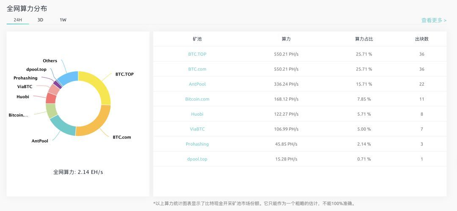Click the 106.99 PH/s hashrate cell
Screen dimensions: 457x211
click(286, 129)
